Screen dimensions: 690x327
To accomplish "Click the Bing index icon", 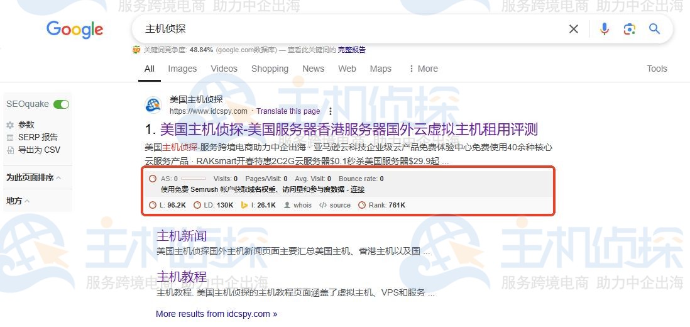I will click(244, 205).
